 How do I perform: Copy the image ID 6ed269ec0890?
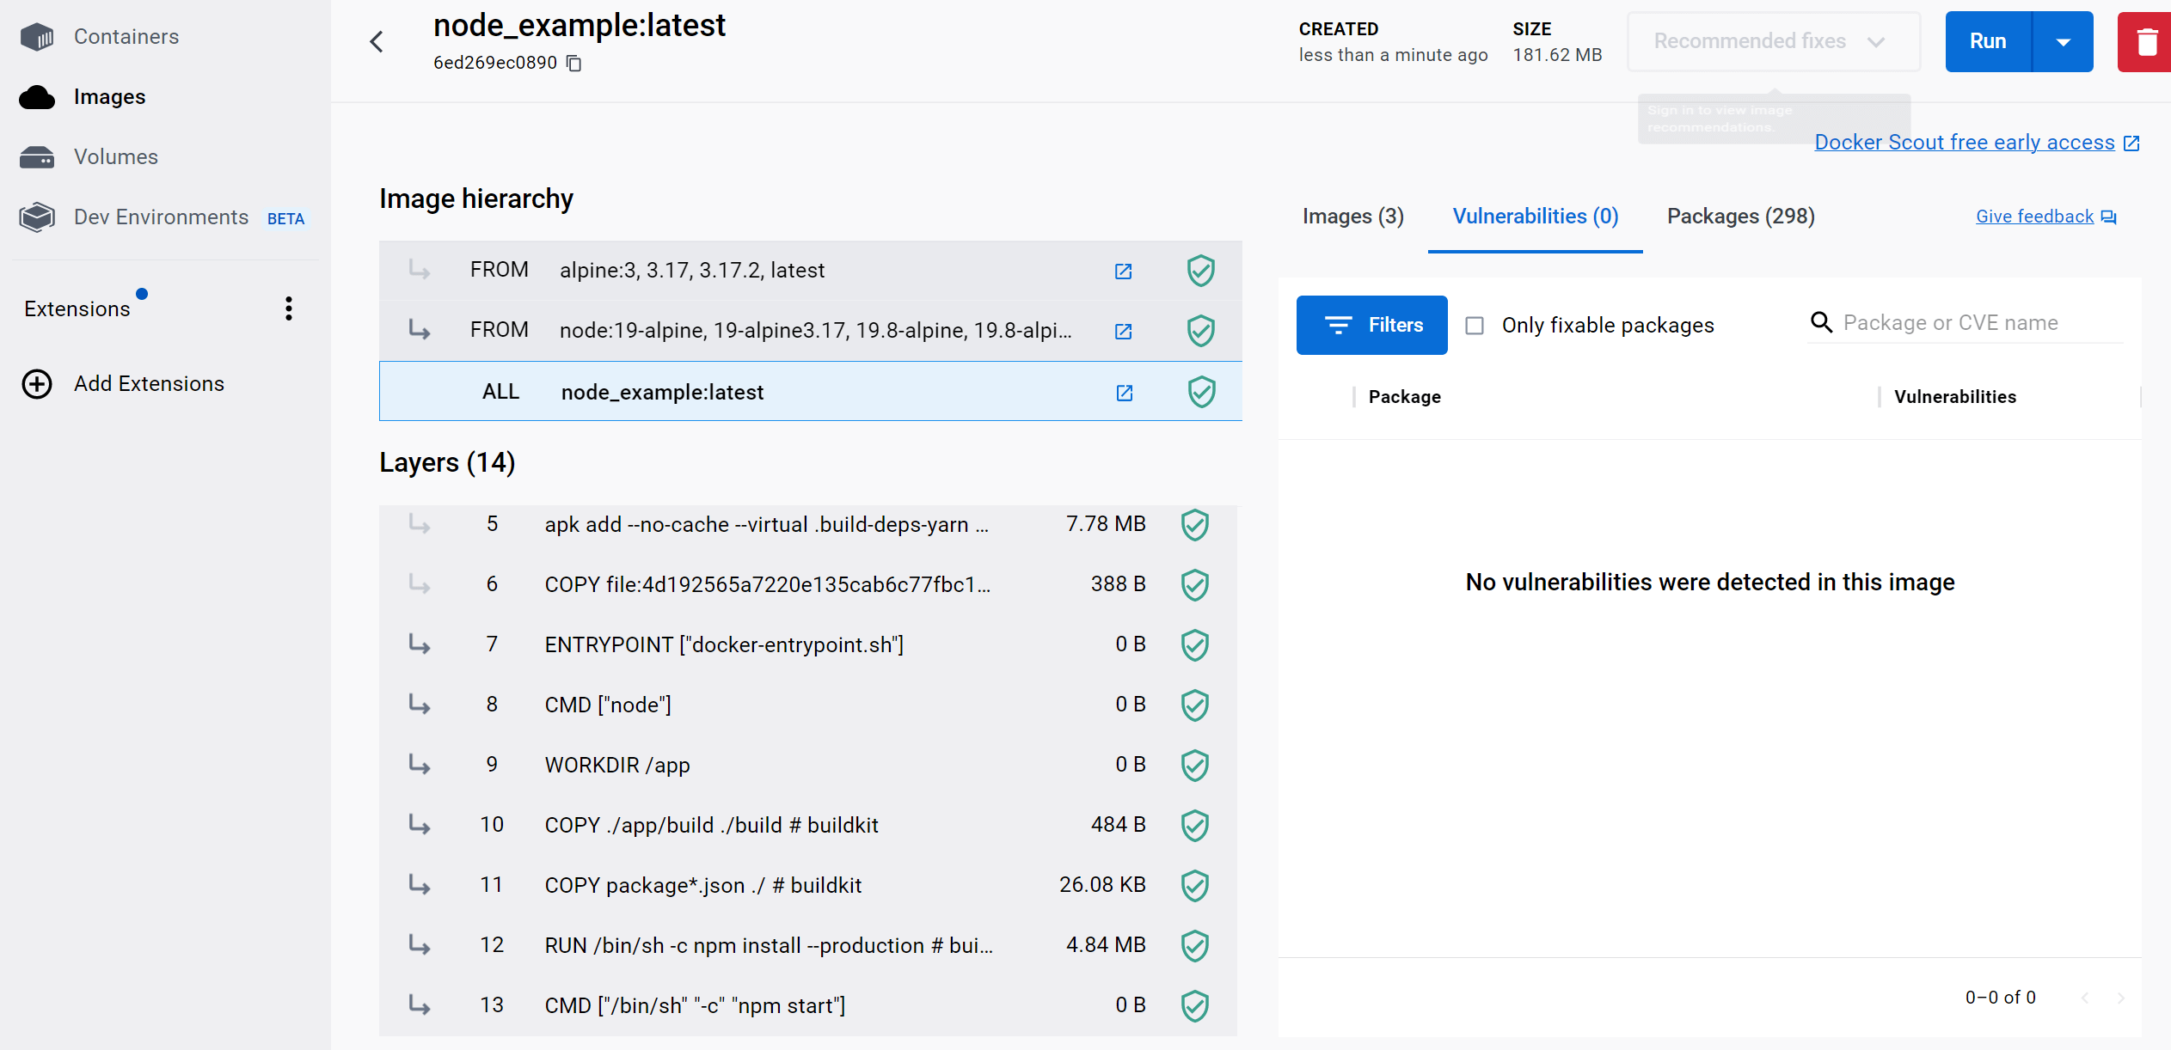coord(573,63)
